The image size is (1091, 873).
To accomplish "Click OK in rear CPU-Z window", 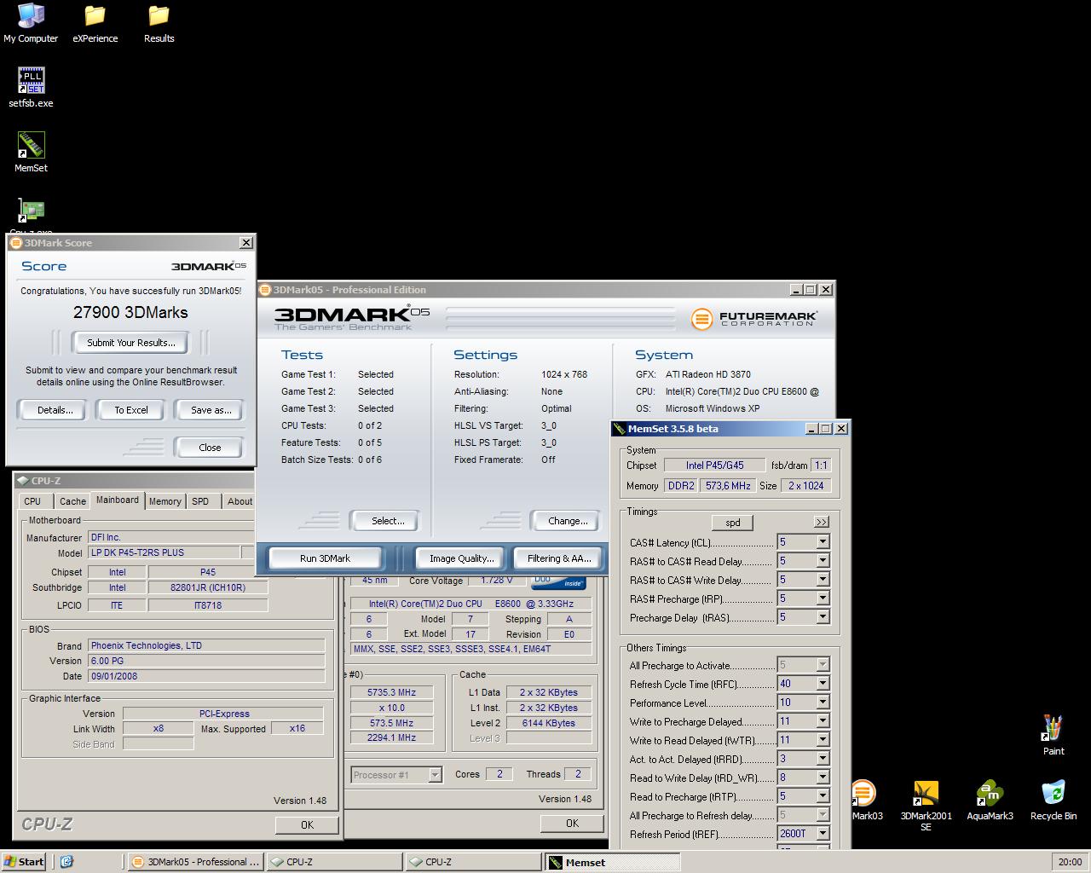I will point(572,824).
